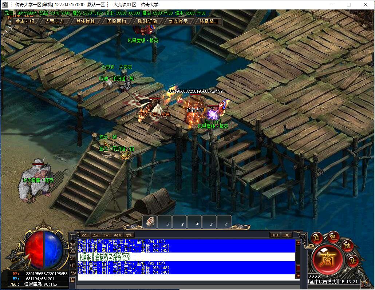Click the second chat toolbar icon with arrow
The height and width of the screenshot is (290, 375).
[96, 235]
